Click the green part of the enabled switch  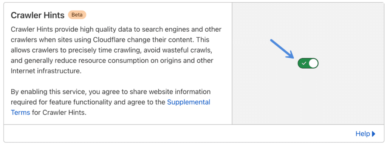click(303, 63)
